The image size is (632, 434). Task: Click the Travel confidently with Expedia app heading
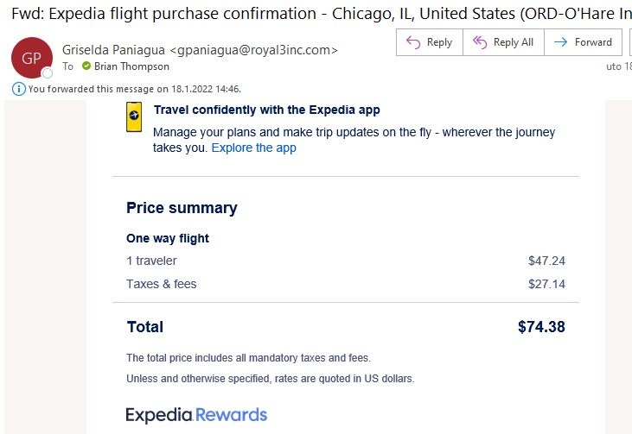pos(267,110)
